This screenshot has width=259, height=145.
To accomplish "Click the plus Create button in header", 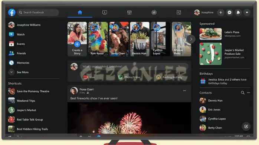I will [221, 12].
